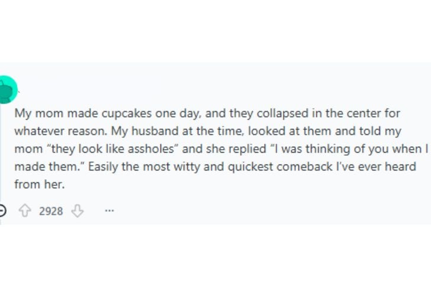Click the words "made them." in comment
This screenshot has width=431, height=287.
tap(39, 166)
